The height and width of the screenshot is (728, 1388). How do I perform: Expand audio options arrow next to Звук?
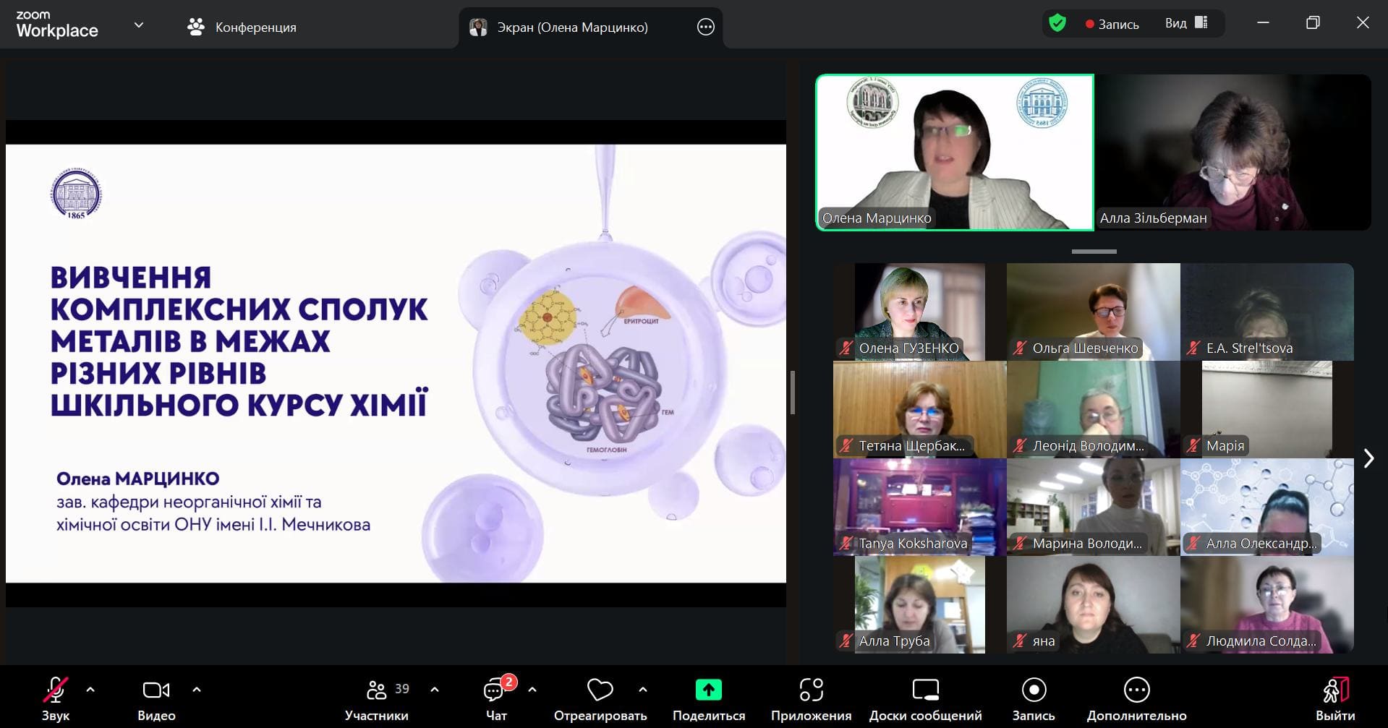(90, 690)
